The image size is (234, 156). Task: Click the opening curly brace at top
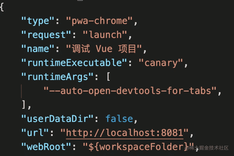pyautogui.click(x=2, y=7)
